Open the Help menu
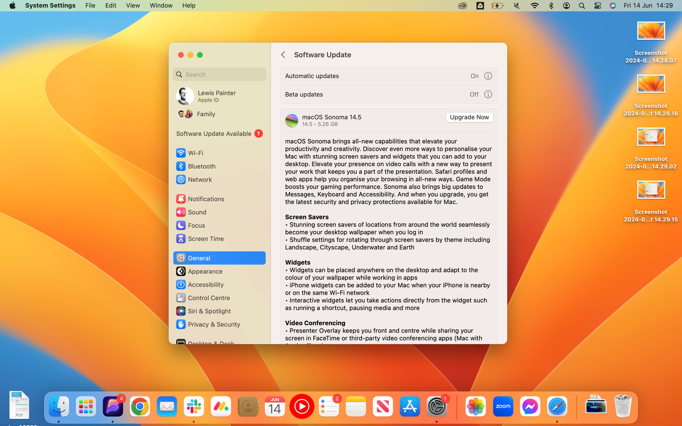This screenshot has width=682, height=426. [x=188, y=5]
